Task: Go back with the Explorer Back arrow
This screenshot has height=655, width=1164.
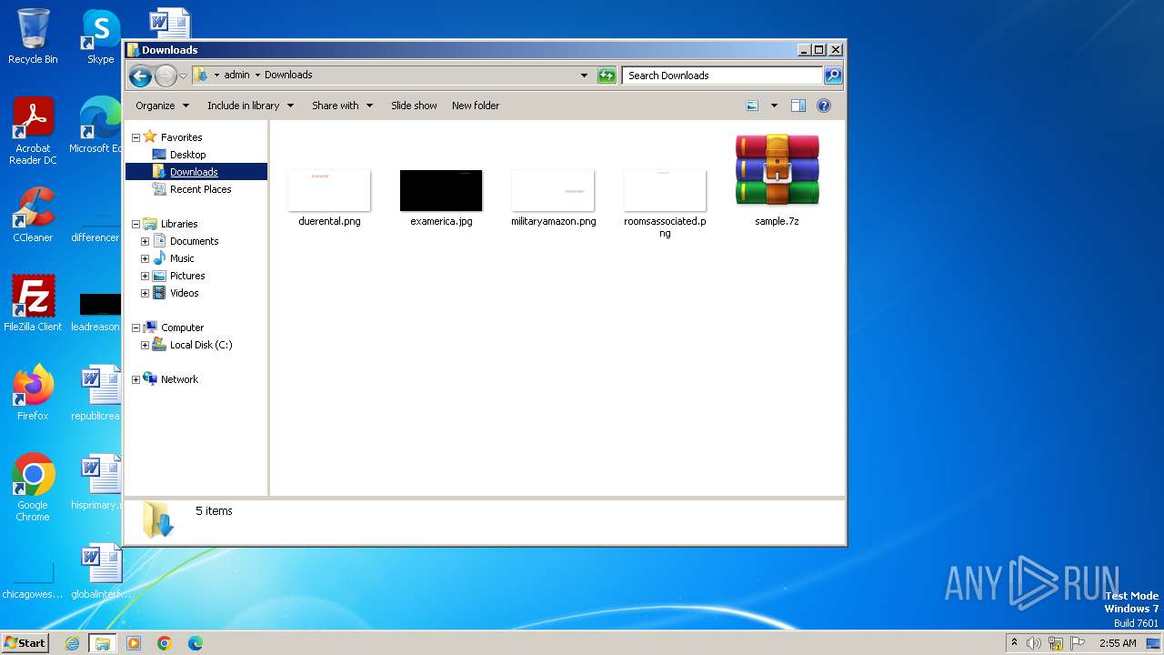Action: point(140,76)
